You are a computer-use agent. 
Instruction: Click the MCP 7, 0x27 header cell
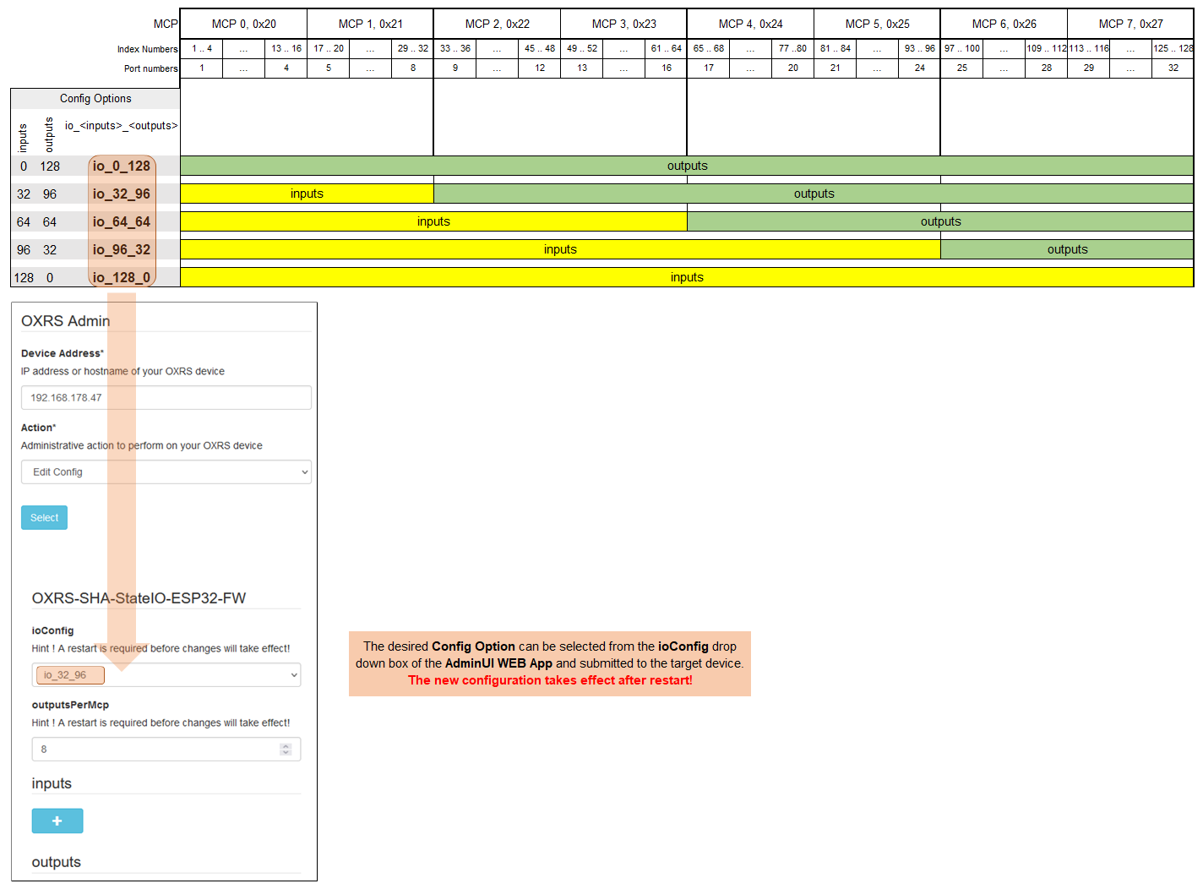(1131, 24)
